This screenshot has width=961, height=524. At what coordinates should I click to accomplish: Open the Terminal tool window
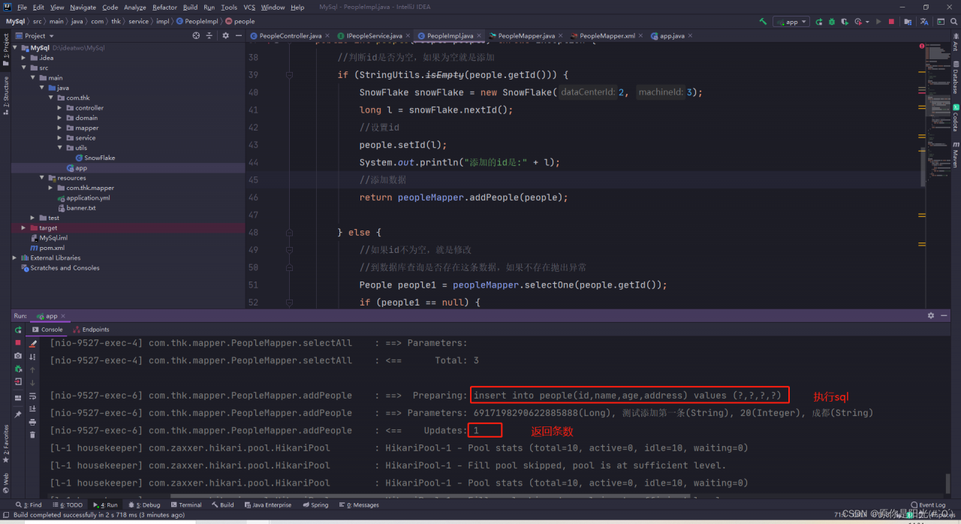(x=185, y=505)
